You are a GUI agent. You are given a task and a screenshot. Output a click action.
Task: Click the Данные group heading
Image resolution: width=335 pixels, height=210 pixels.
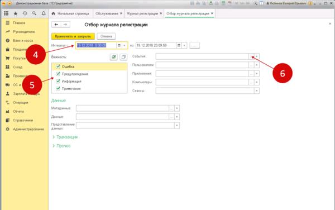tap(59, 101)
